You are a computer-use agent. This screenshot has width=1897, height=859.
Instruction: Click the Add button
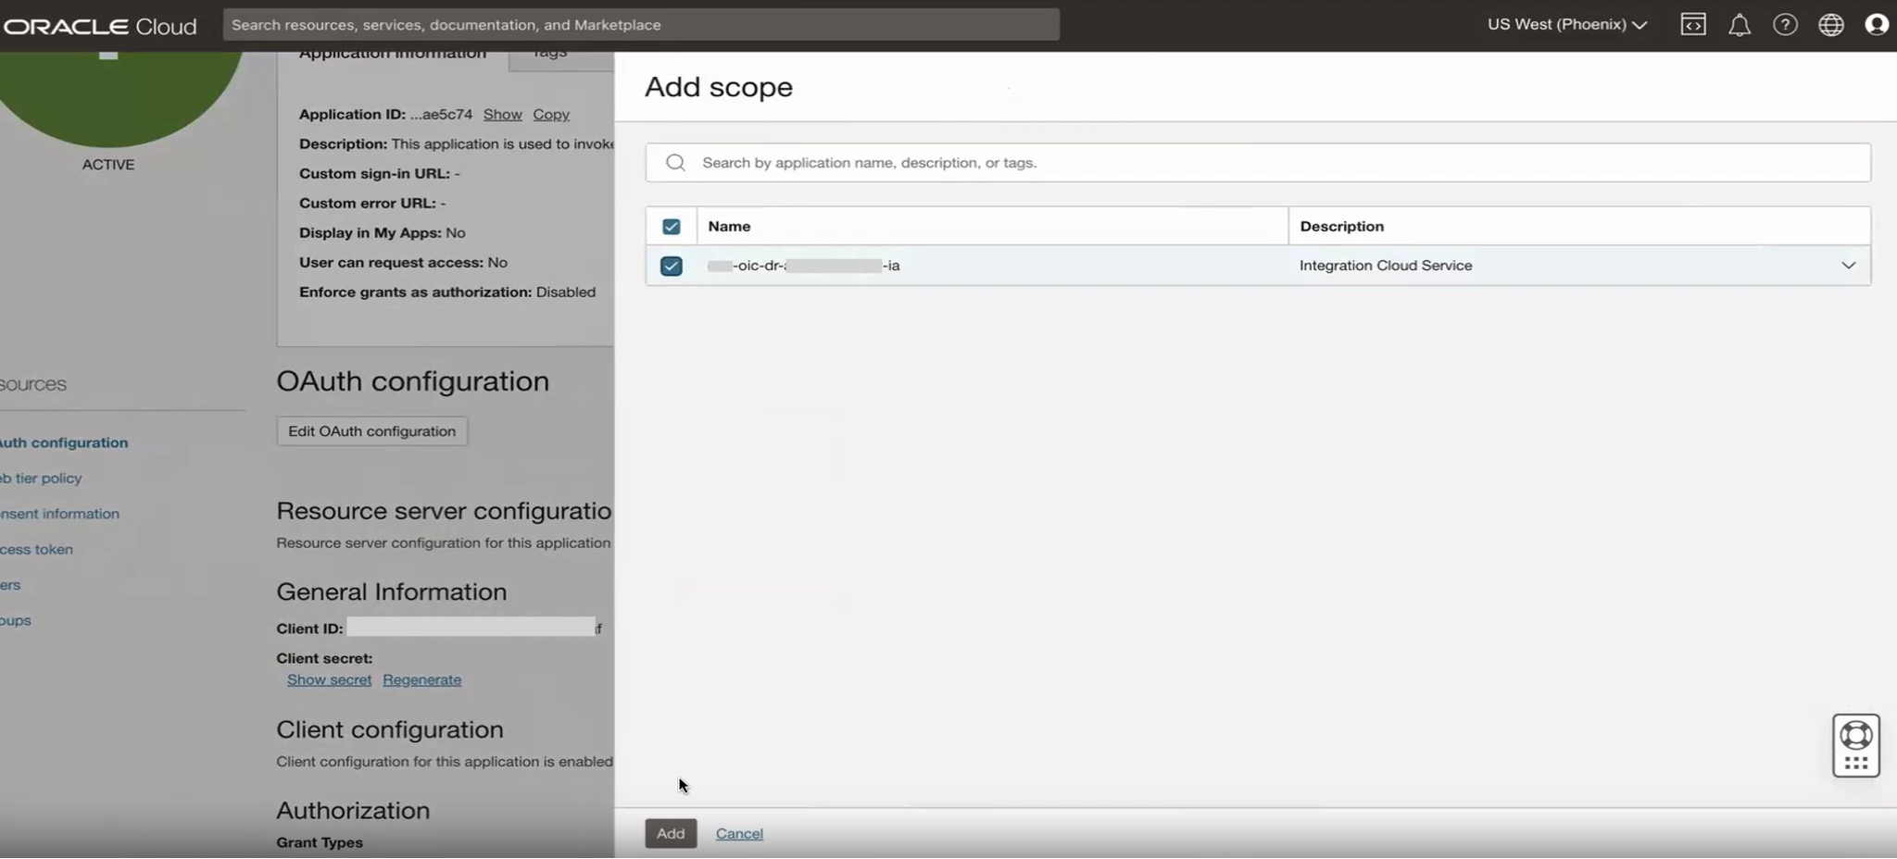(670, 832)
